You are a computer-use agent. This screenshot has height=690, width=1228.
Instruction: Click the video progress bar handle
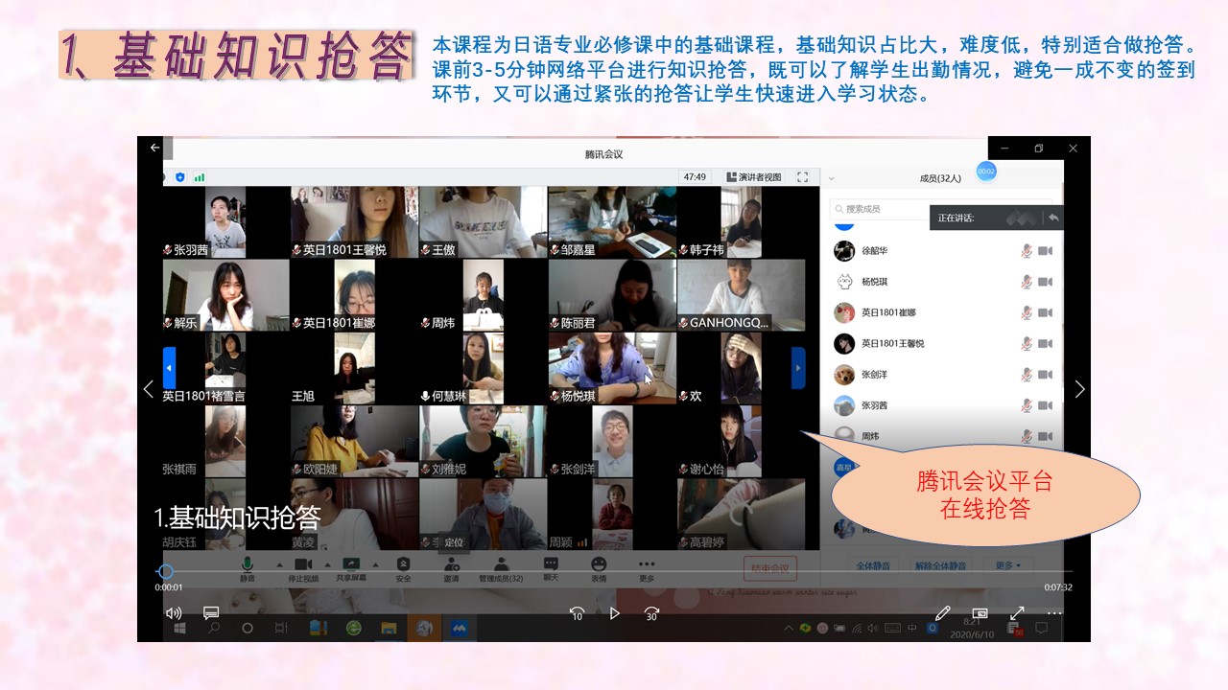pos(165,571)
